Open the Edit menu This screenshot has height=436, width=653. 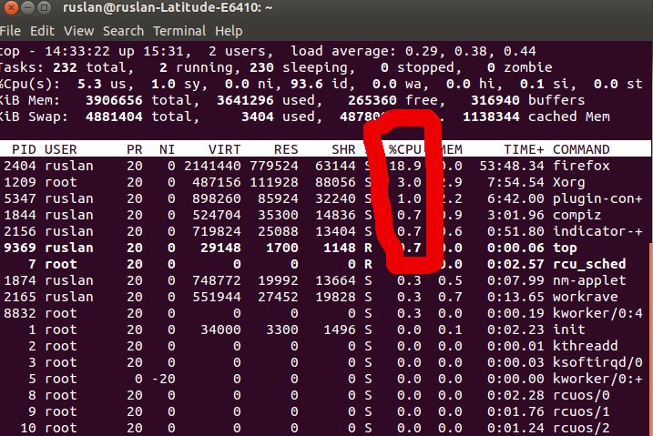coord(42,31)
